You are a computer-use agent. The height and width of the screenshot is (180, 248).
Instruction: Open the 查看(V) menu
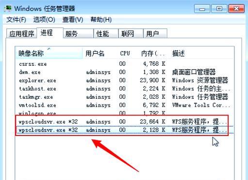coord(73,20)
